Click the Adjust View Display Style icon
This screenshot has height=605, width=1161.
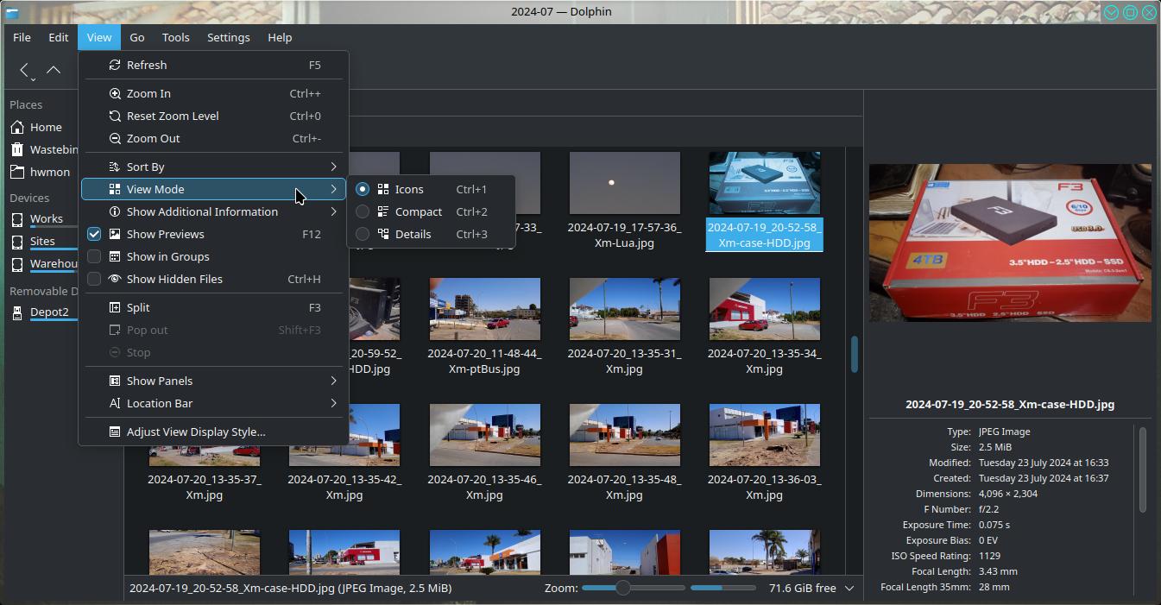(115, 432)
